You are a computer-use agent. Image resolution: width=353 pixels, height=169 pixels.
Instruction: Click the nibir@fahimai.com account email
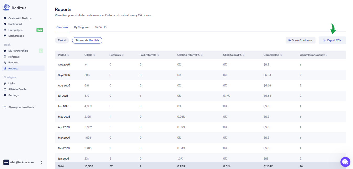coord(22,162)
